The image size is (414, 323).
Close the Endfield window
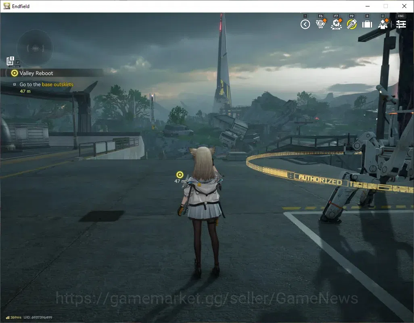[404, 6]
